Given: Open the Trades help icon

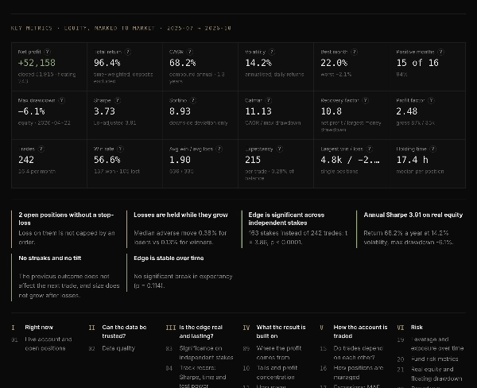Looking at the screenshot, I should pyautogui.click(x=41, y=149).
